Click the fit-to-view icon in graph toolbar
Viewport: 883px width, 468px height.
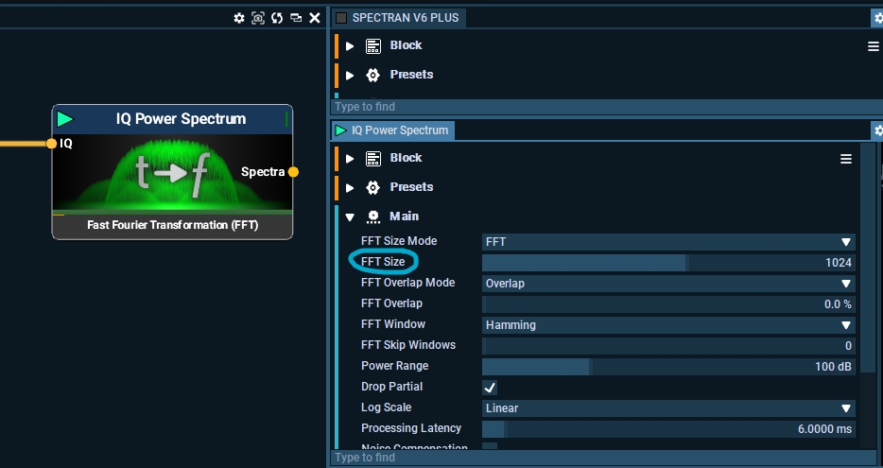(258, 18)
